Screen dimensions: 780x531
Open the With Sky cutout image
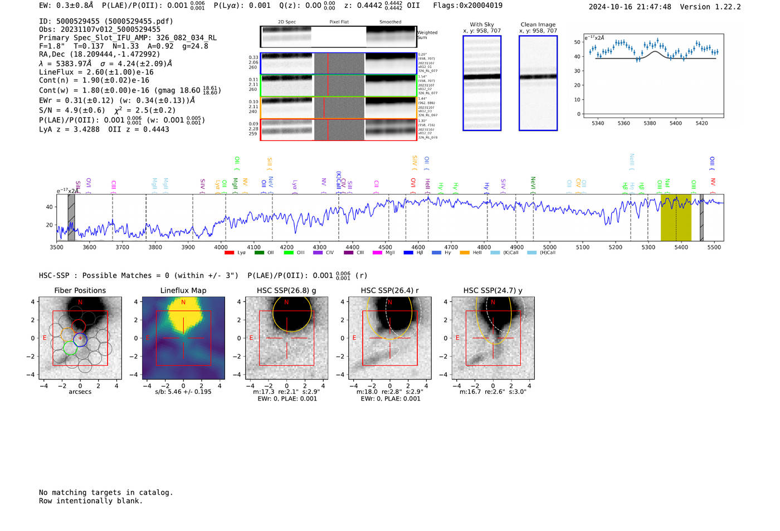tap(482, 83)
